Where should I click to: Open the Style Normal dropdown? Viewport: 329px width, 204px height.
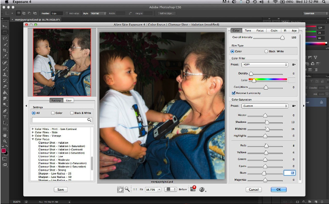(98, 13)
